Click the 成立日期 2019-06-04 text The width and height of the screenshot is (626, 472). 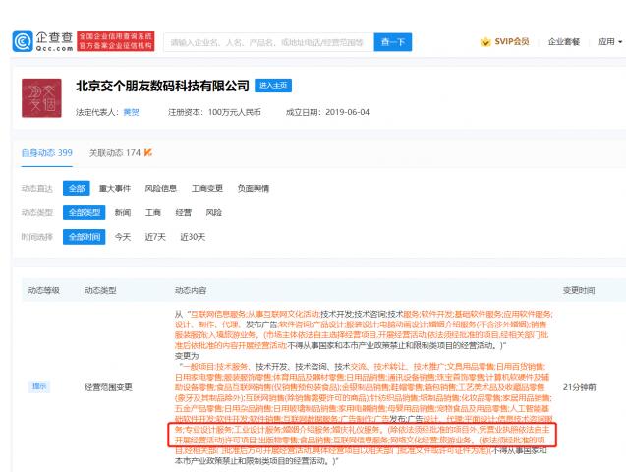(327, 113)
